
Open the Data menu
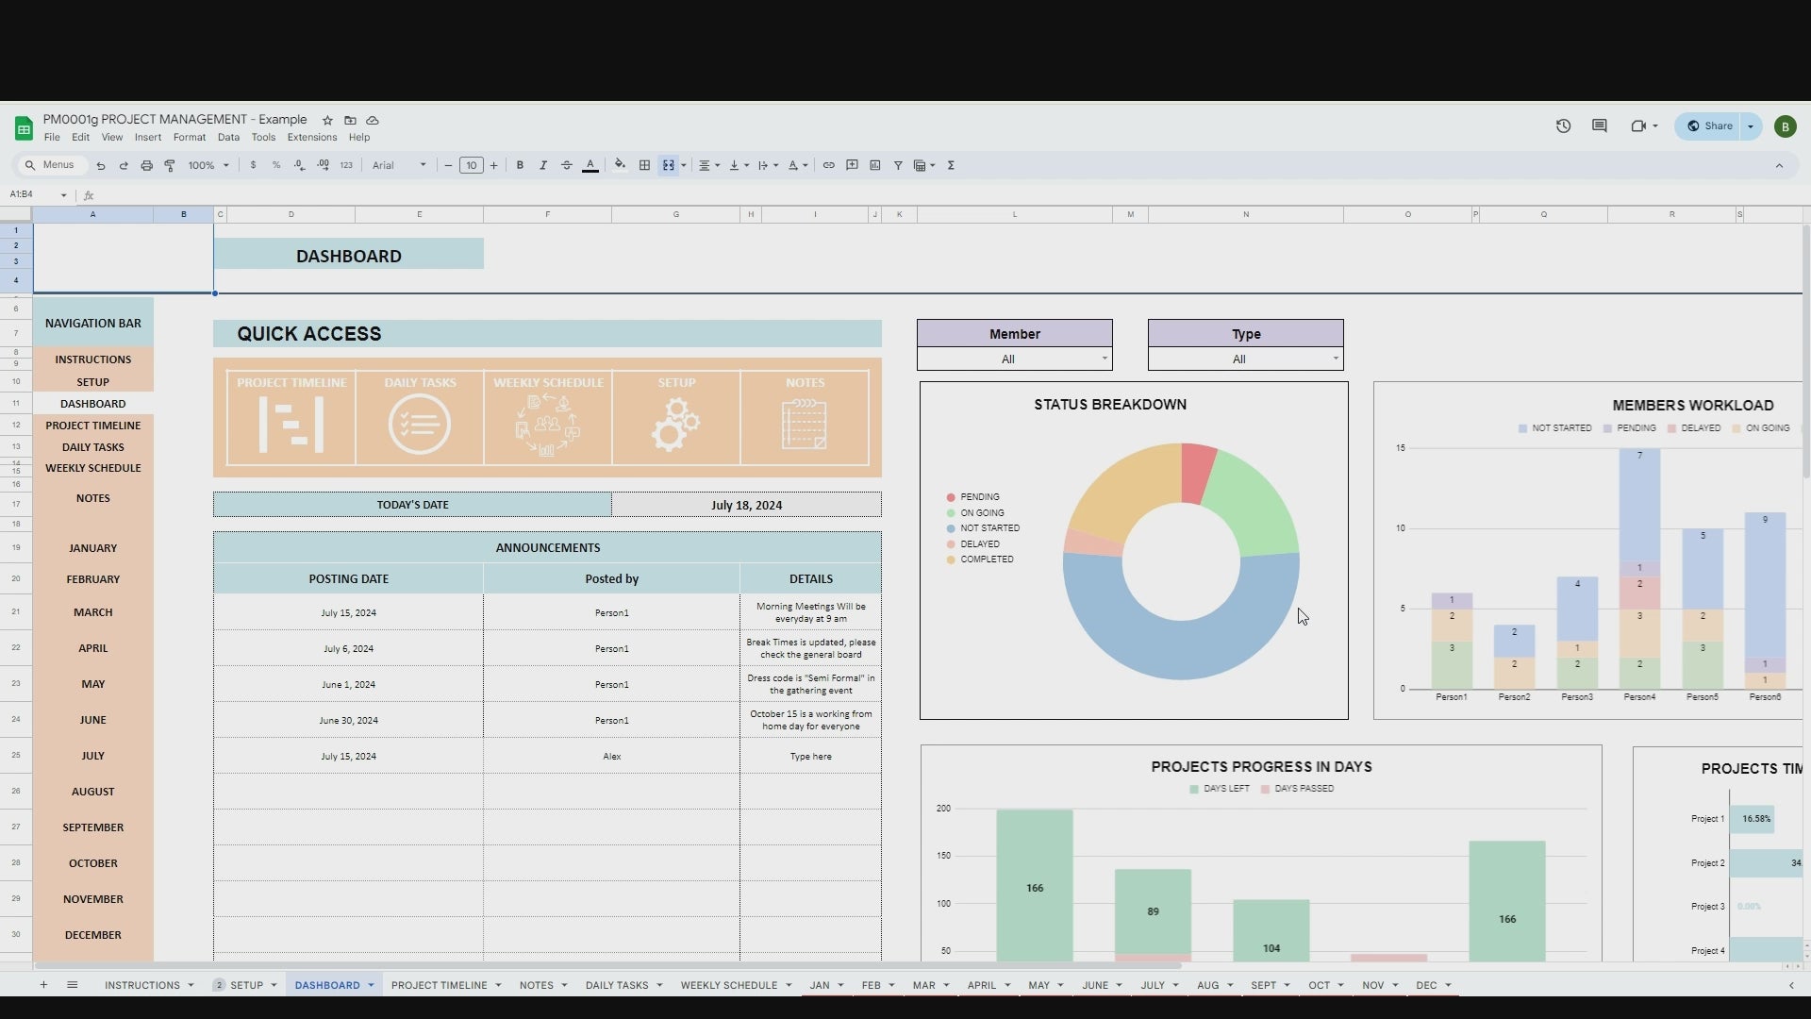coord(228,138)
